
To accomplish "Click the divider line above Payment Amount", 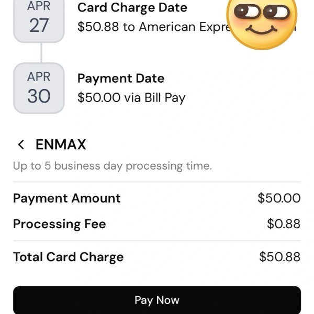I will (x=157, y=182).
